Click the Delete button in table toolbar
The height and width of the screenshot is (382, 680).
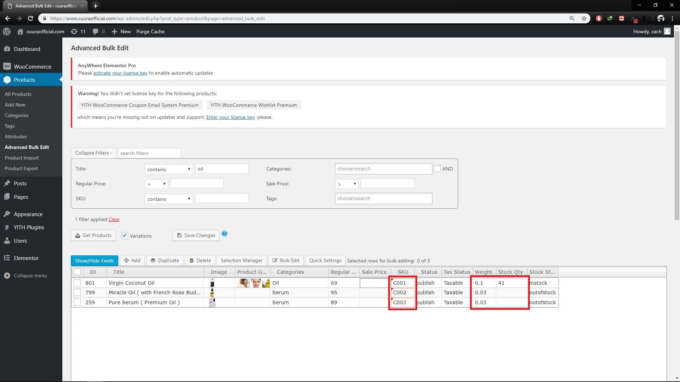pyautogui.click(x=200, y=260)
